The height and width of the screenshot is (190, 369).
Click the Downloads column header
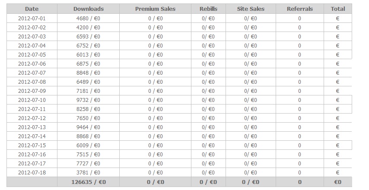coord(89,9)
